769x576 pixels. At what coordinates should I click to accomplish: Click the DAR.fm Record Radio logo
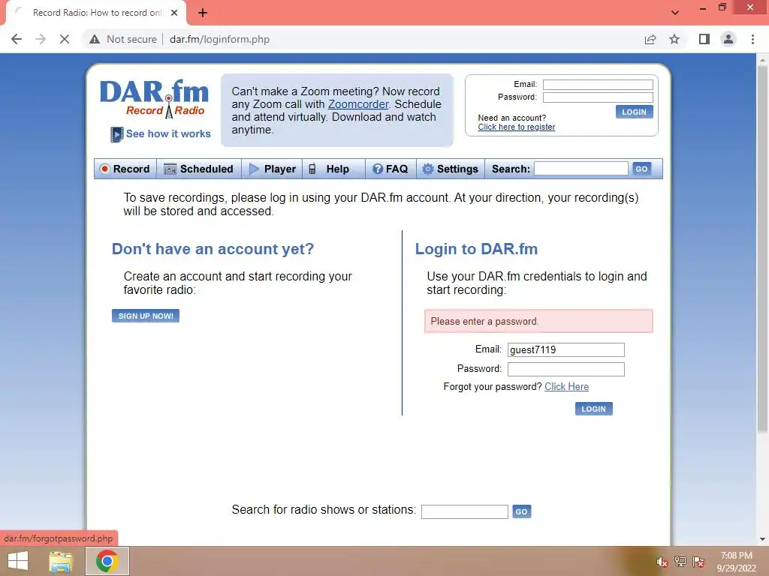pyautogui.click(x=155, y=98)
